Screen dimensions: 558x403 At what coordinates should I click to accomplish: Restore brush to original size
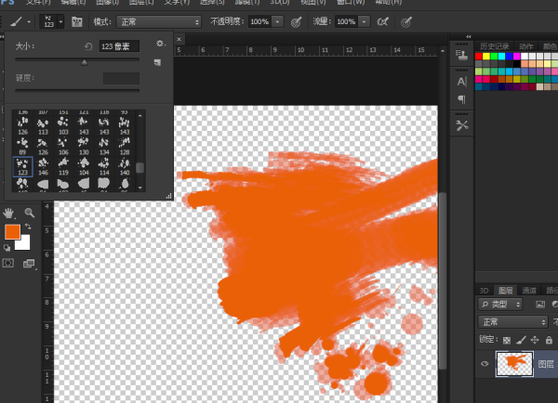pyautogui.click(x=88, y=46)
